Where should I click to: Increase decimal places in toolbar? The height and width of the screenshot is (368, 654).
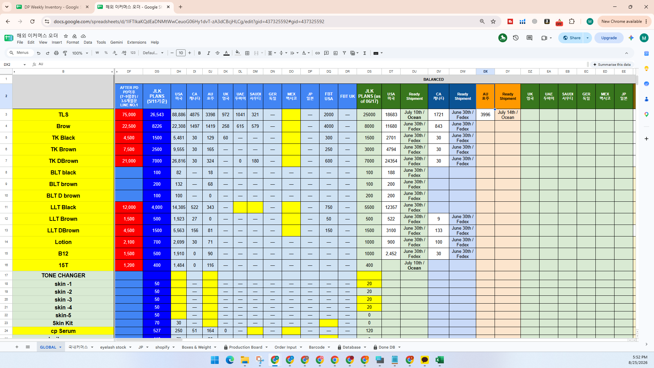tap(124, 53)
